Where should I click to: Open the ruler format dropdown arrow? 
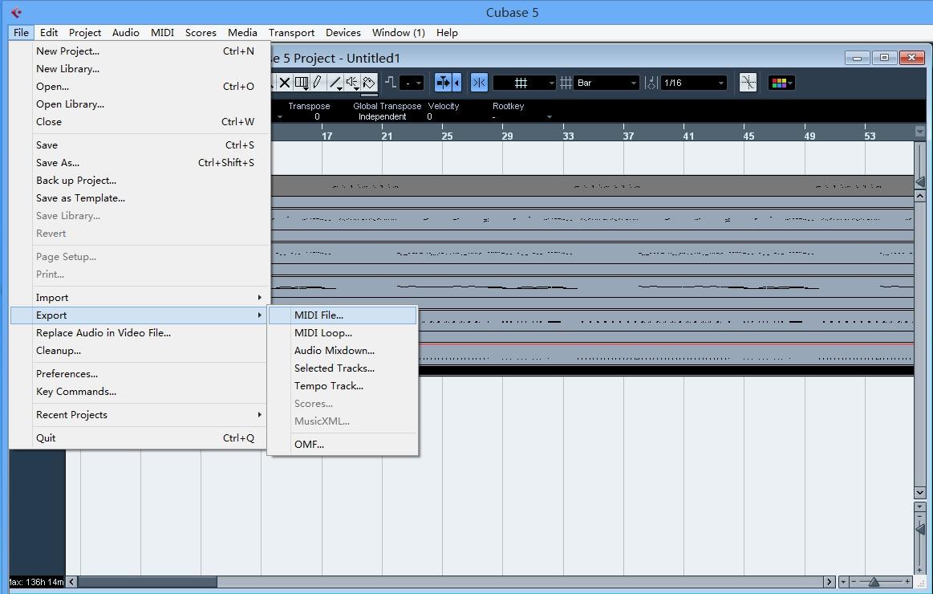click(920, 132)
